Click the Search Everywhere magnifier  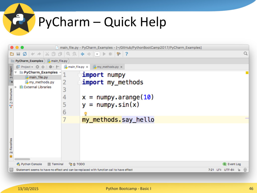(x=245, y=54)
